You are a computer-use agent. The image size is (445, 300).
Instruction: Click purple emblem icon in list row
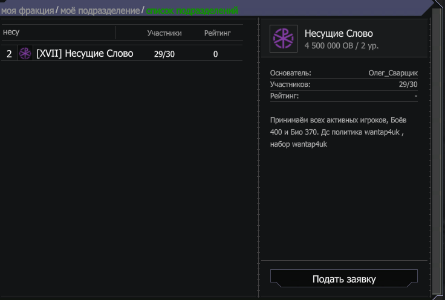click(x=25, y=53)
